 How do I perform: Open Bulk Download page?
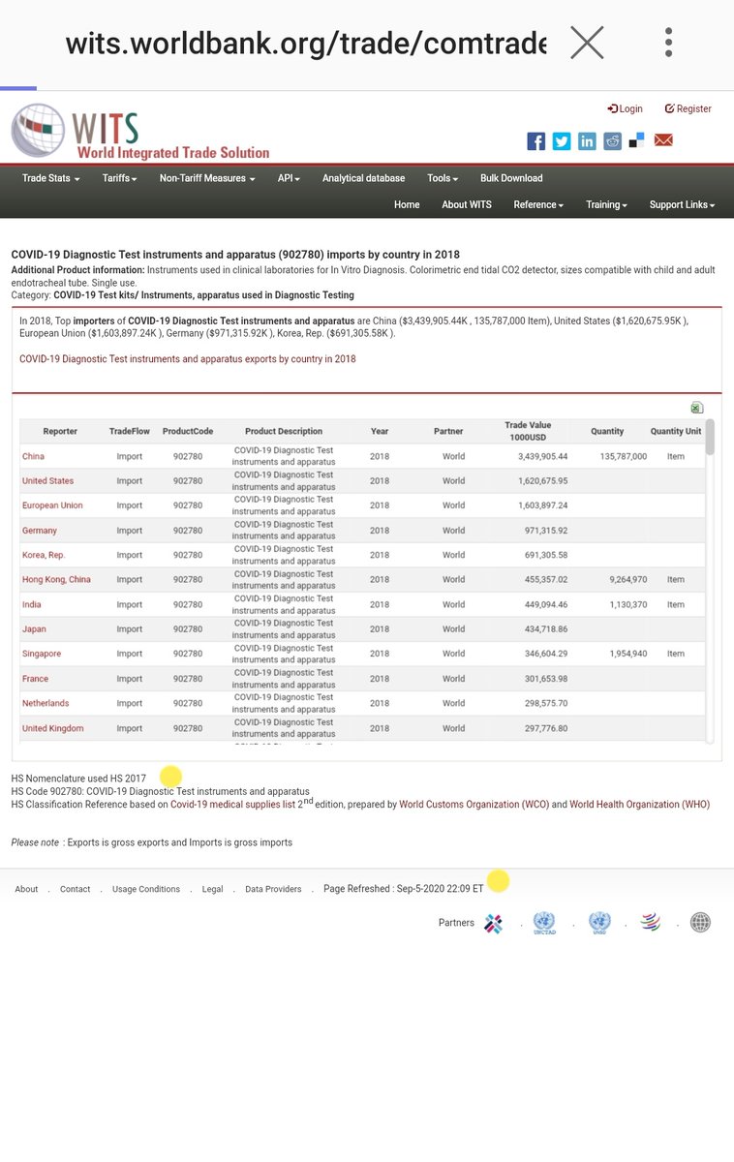(x=511, y=178)
